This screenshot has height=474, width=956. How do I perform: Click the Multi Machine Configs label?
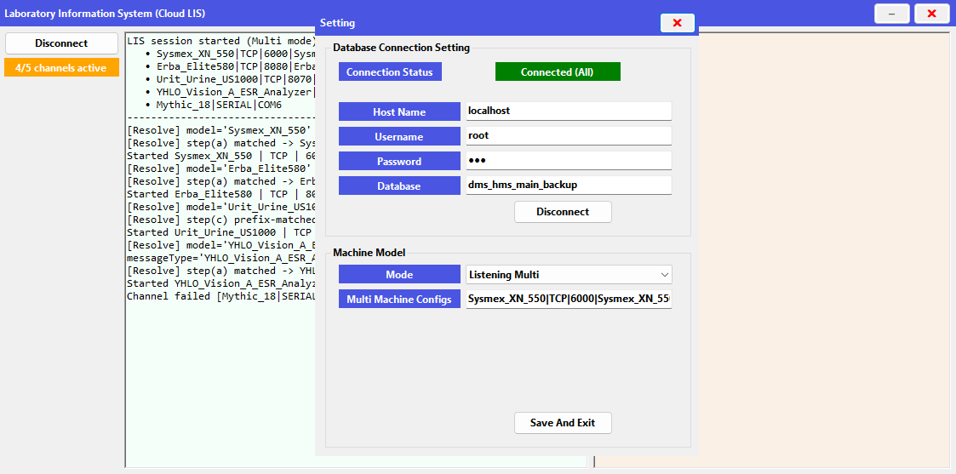(x=399, y=300)
